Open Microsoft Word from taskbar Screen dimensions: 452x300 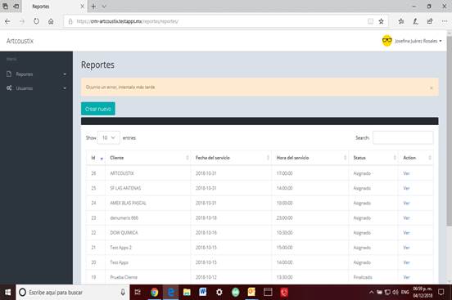(x=203, y=292)
